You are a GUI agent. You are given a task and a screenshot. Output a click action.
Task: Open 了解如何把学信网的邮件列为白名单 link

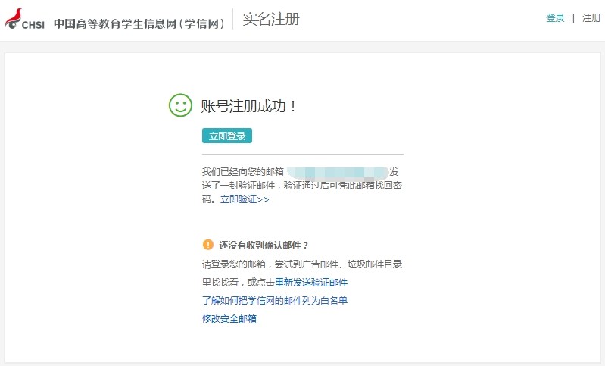(x=275, y=300)
